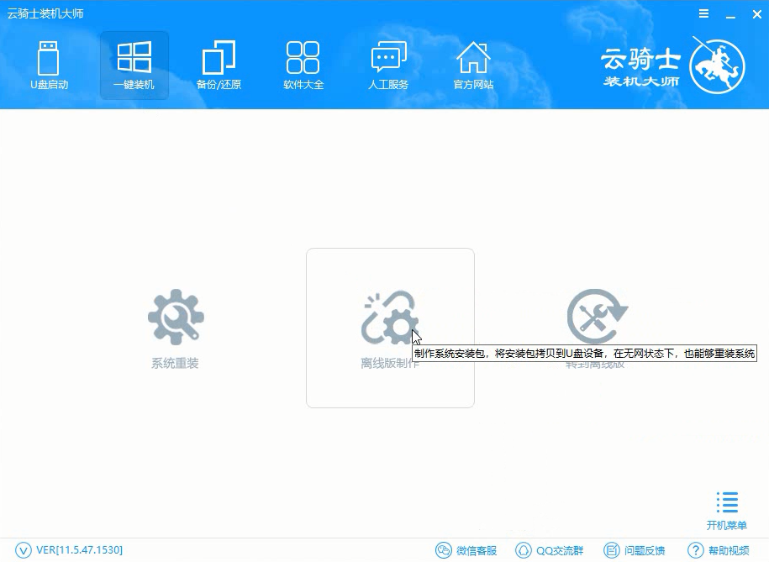Click the 云骑士 knight logo
The height and width of the screenshot is (562, 769).
click(717, 66)
